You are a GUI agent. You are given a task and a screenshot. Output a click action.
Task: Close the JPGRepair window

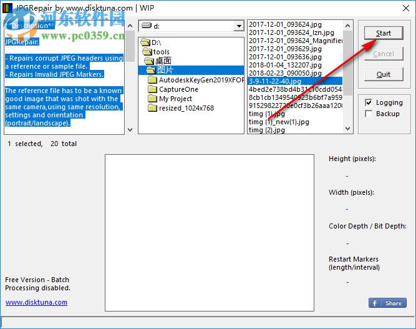(x=406, y=8)
